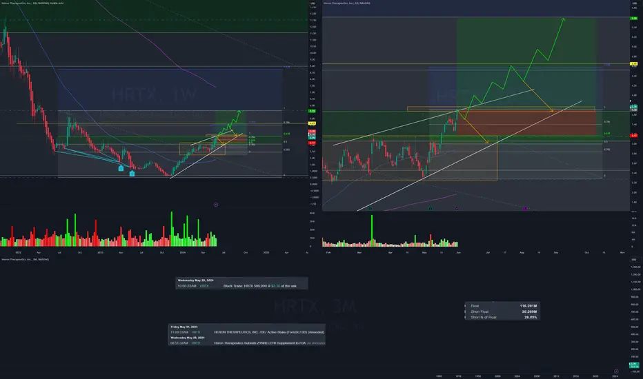Image resolution: width=643 pixels, height=379 pixels.
Task: Open the first green event marker on daily chart
Action: (370, 209)
